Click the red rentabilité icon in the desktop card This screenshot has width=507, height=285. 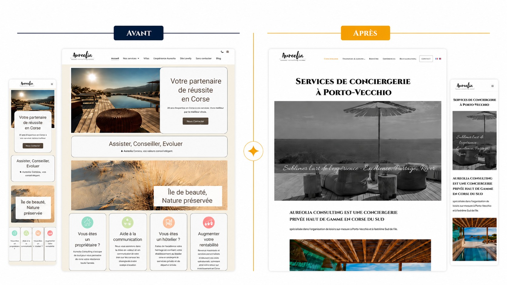[209, 222]
